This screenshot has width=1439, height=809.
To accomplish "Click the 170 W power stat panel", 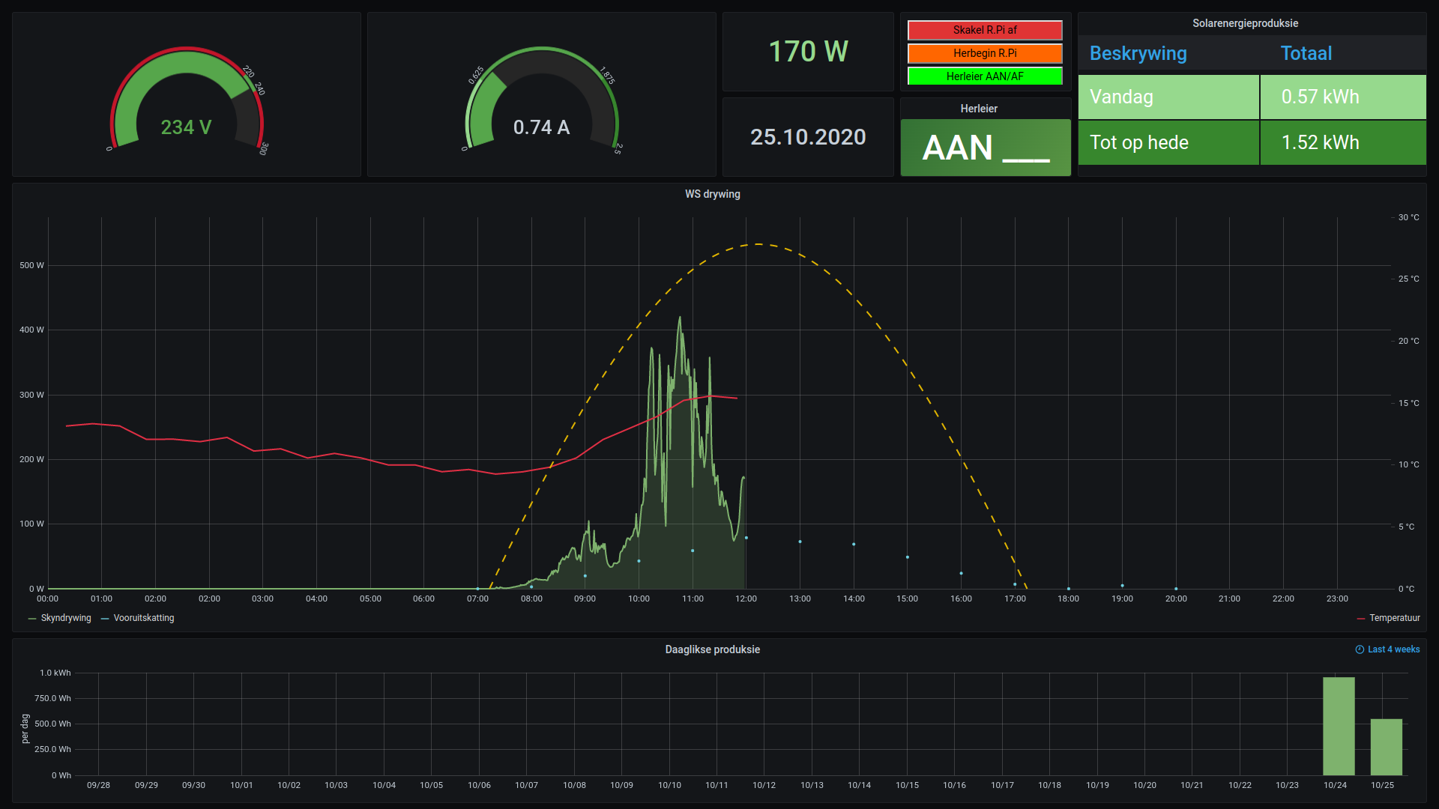I will pyautogui.click(x=808, y=52).
